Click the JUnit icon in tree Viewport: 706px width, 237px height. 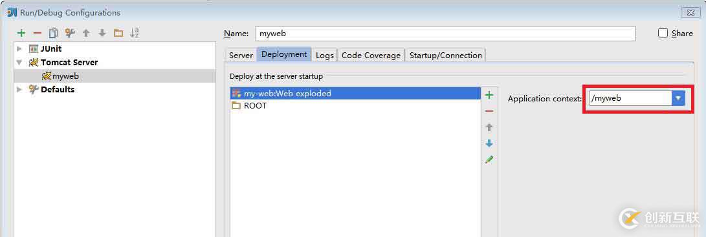[x=33, y=48]
